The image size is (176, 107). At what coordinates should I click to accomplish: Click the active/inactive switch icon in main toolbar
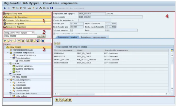[17, 8]
